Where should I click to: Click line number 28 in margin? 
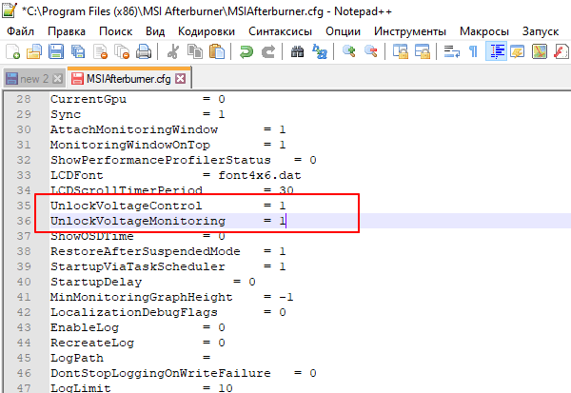pos(24,99)
